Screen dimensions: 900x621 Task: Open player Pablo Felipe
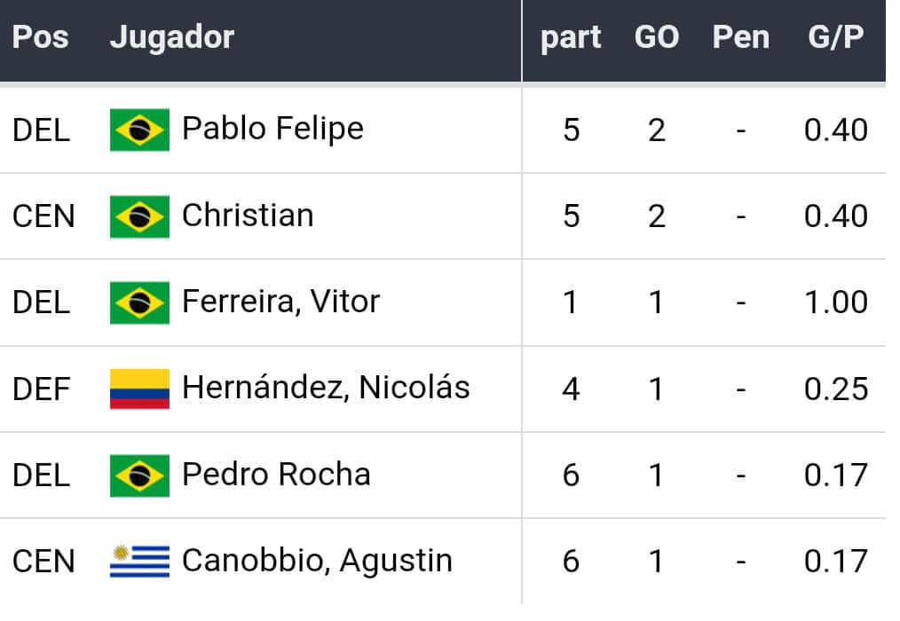(x=272, y=129)
